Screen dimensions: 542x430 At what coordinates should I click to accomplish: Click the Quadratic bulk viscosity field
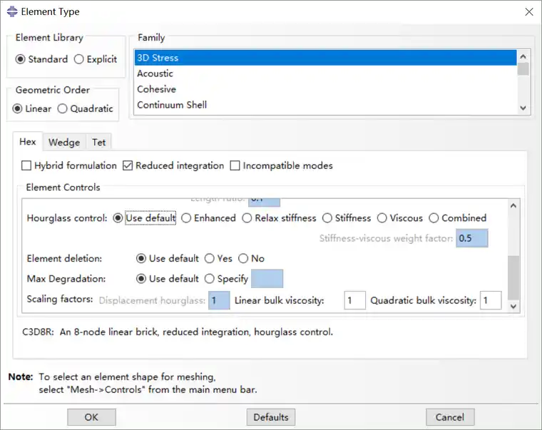point(491,300)
